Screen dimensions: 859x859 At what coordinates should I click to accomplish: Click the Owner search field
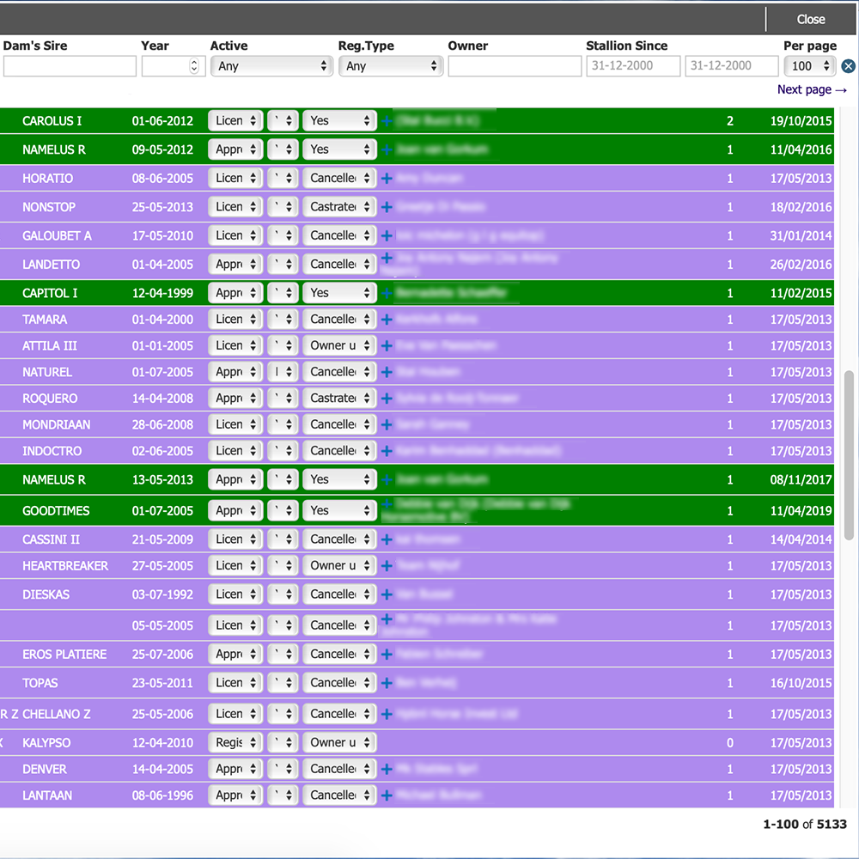point(515,65)
